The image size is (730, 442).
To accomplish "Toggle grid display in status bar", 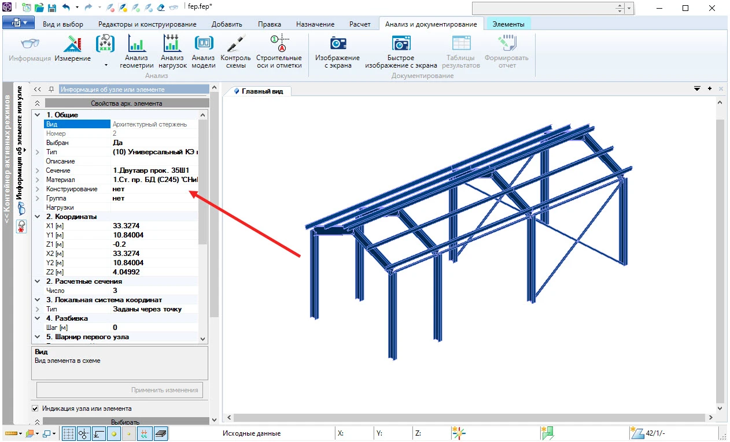I will 69,433.
